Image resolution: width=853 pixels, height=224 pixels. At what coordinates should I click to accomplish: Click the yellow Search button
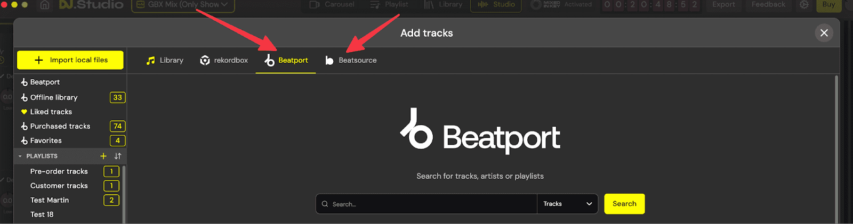pos(624,204)
